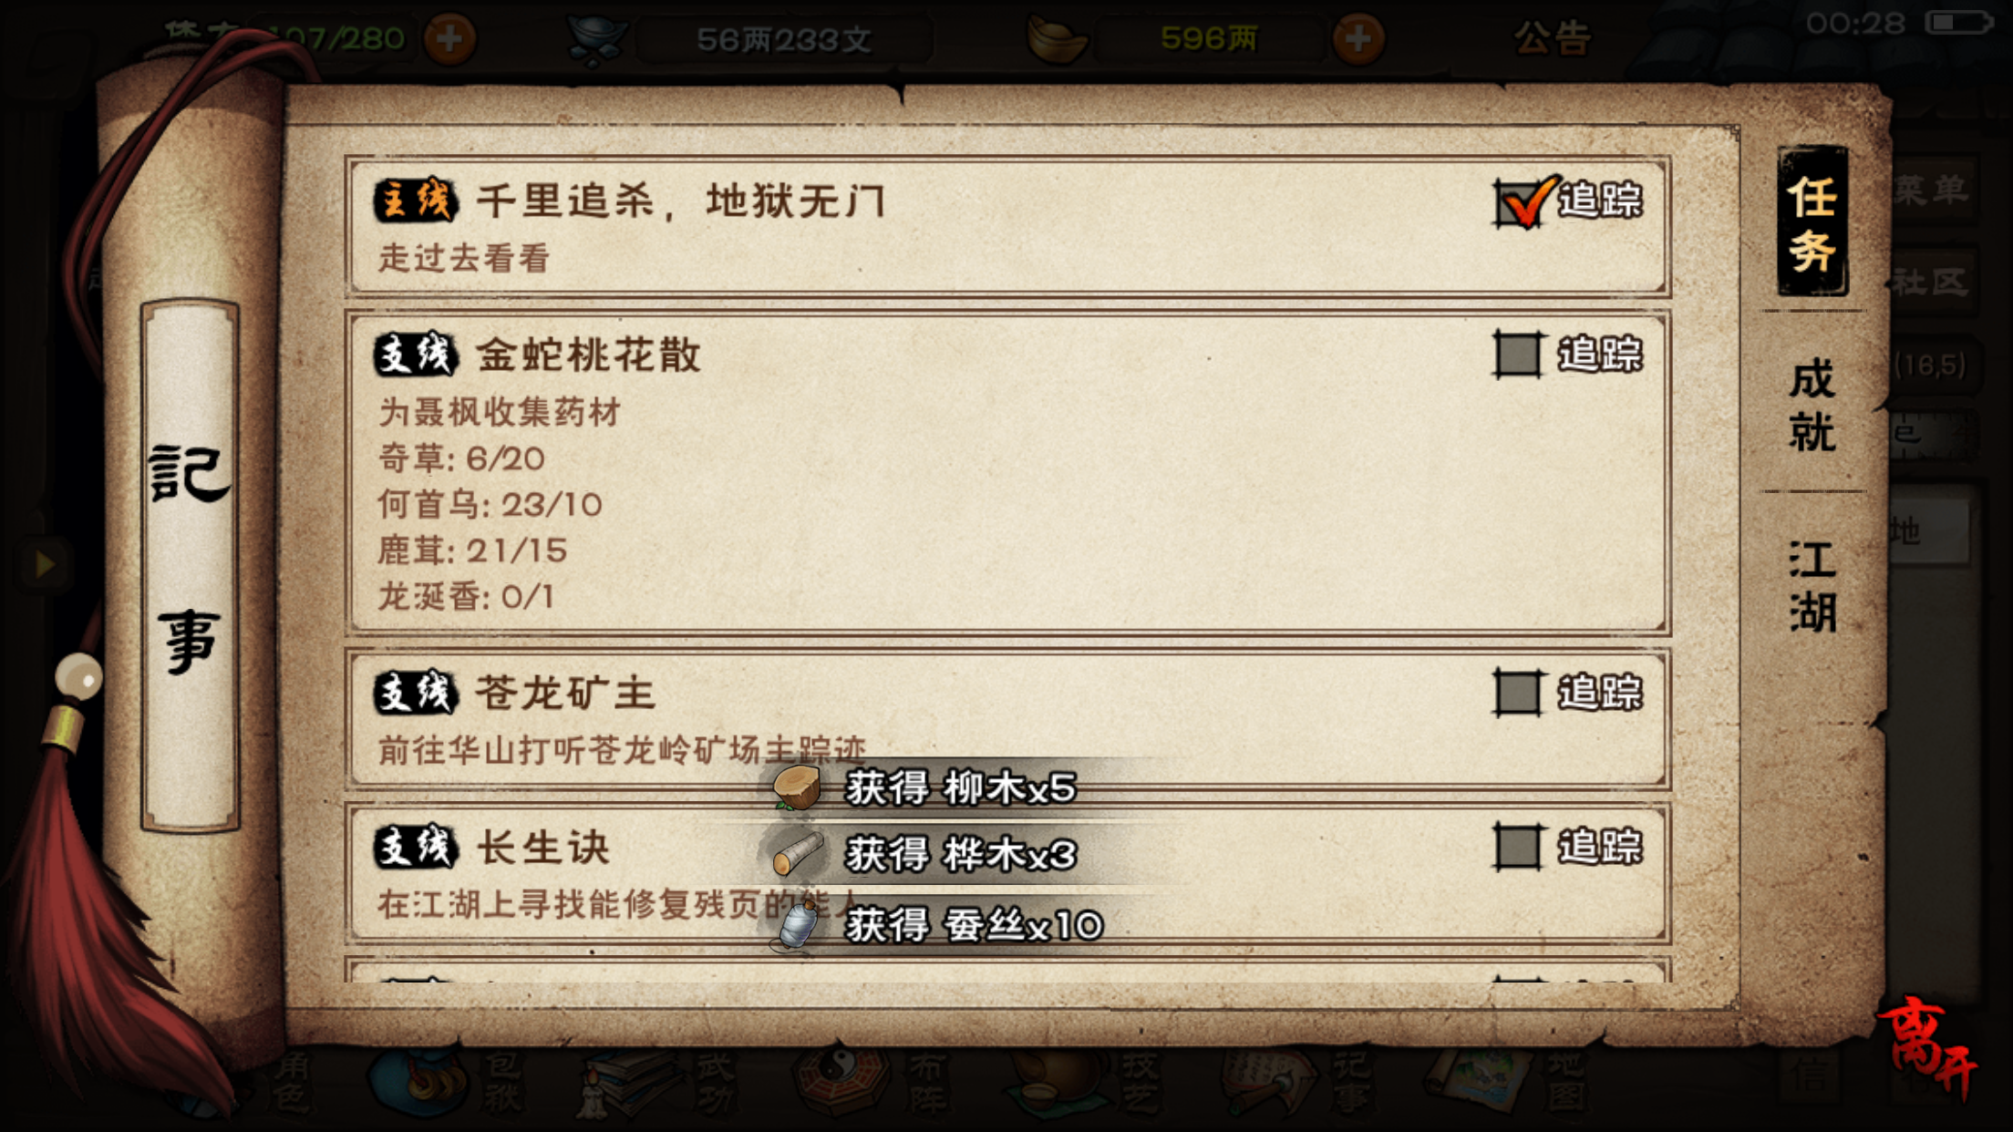This screenshot has height=1132, width=2013.
Task: Uncheck tracking for 千里追杀,地狱无门
Action: click(x=1520, y=201)
